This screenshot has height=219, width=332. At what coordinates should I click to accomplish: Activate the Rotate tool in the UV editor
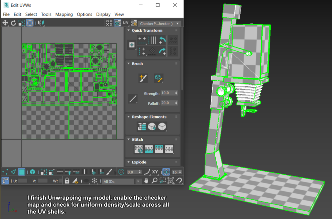click(13, 23)
